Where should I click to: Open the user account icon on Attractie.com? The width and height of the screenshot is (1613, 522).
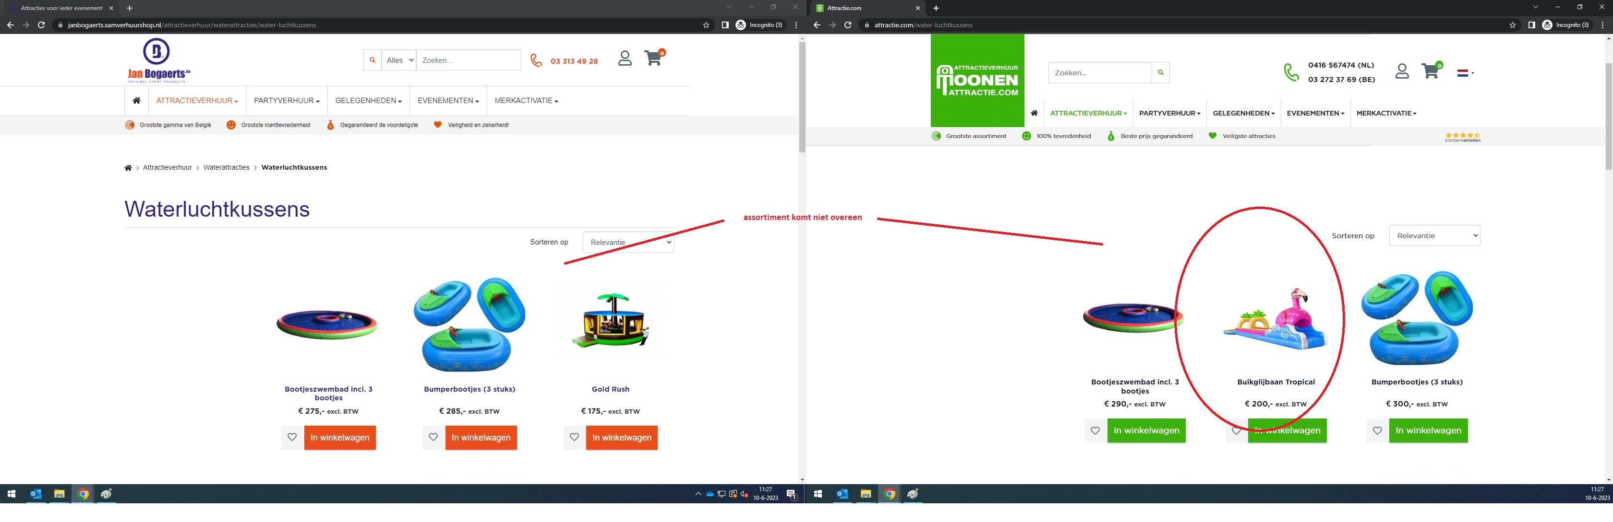(x=1402, y=71)
